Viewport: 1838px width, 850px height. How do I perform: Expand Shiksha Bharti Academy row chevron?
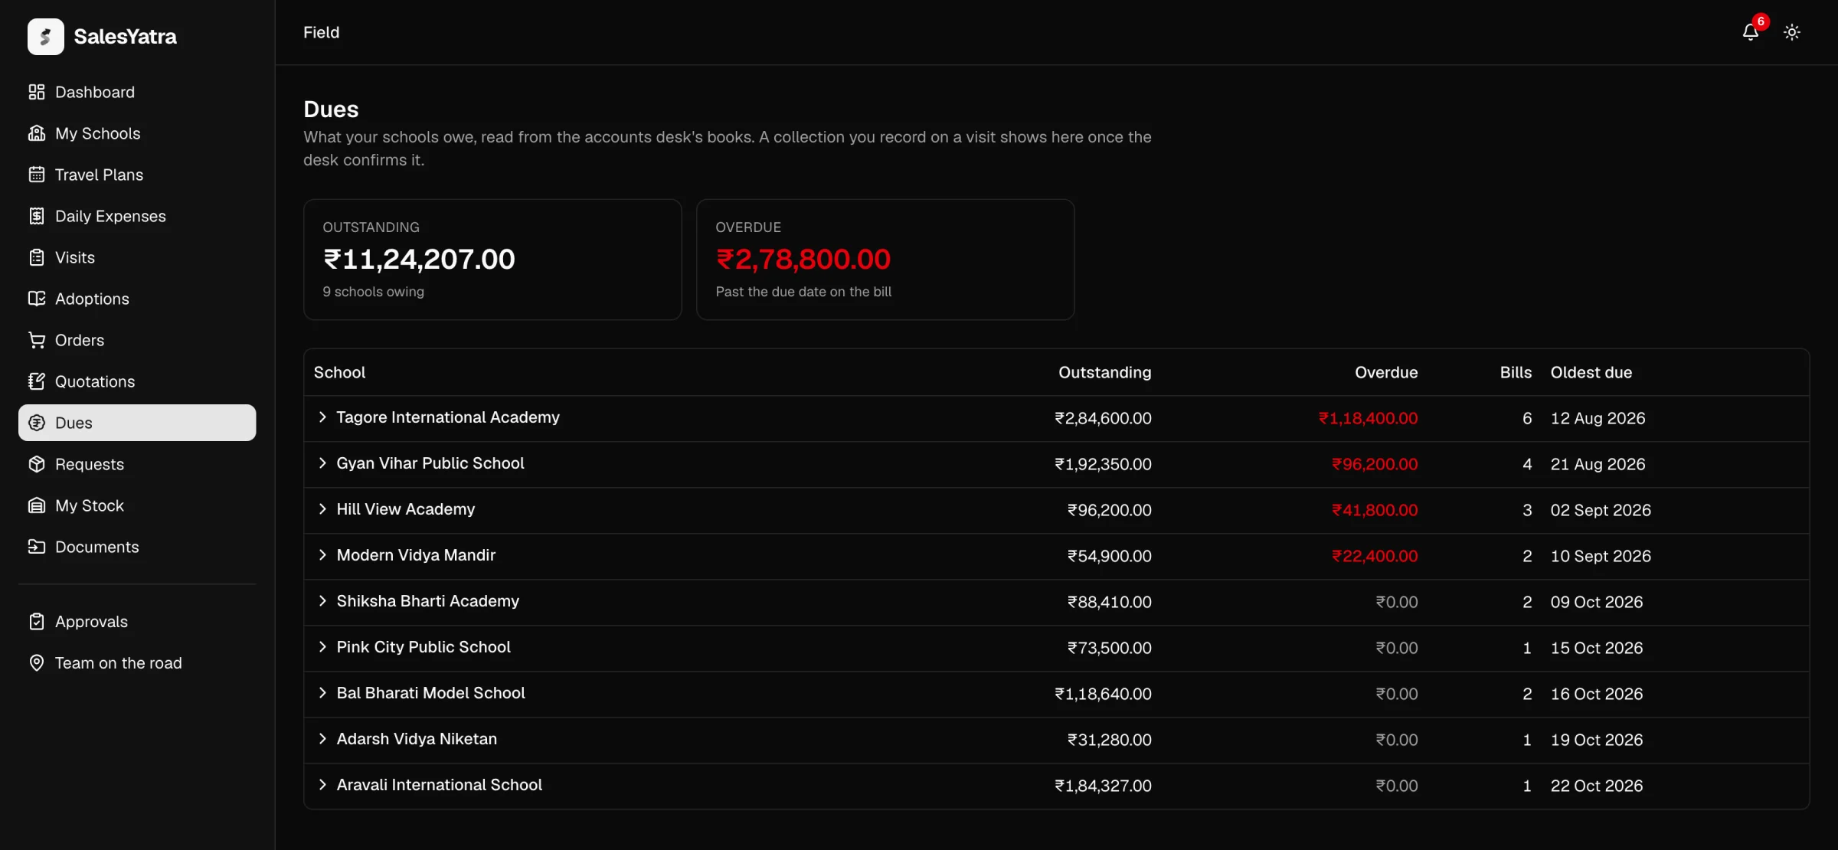pos(322,601)
